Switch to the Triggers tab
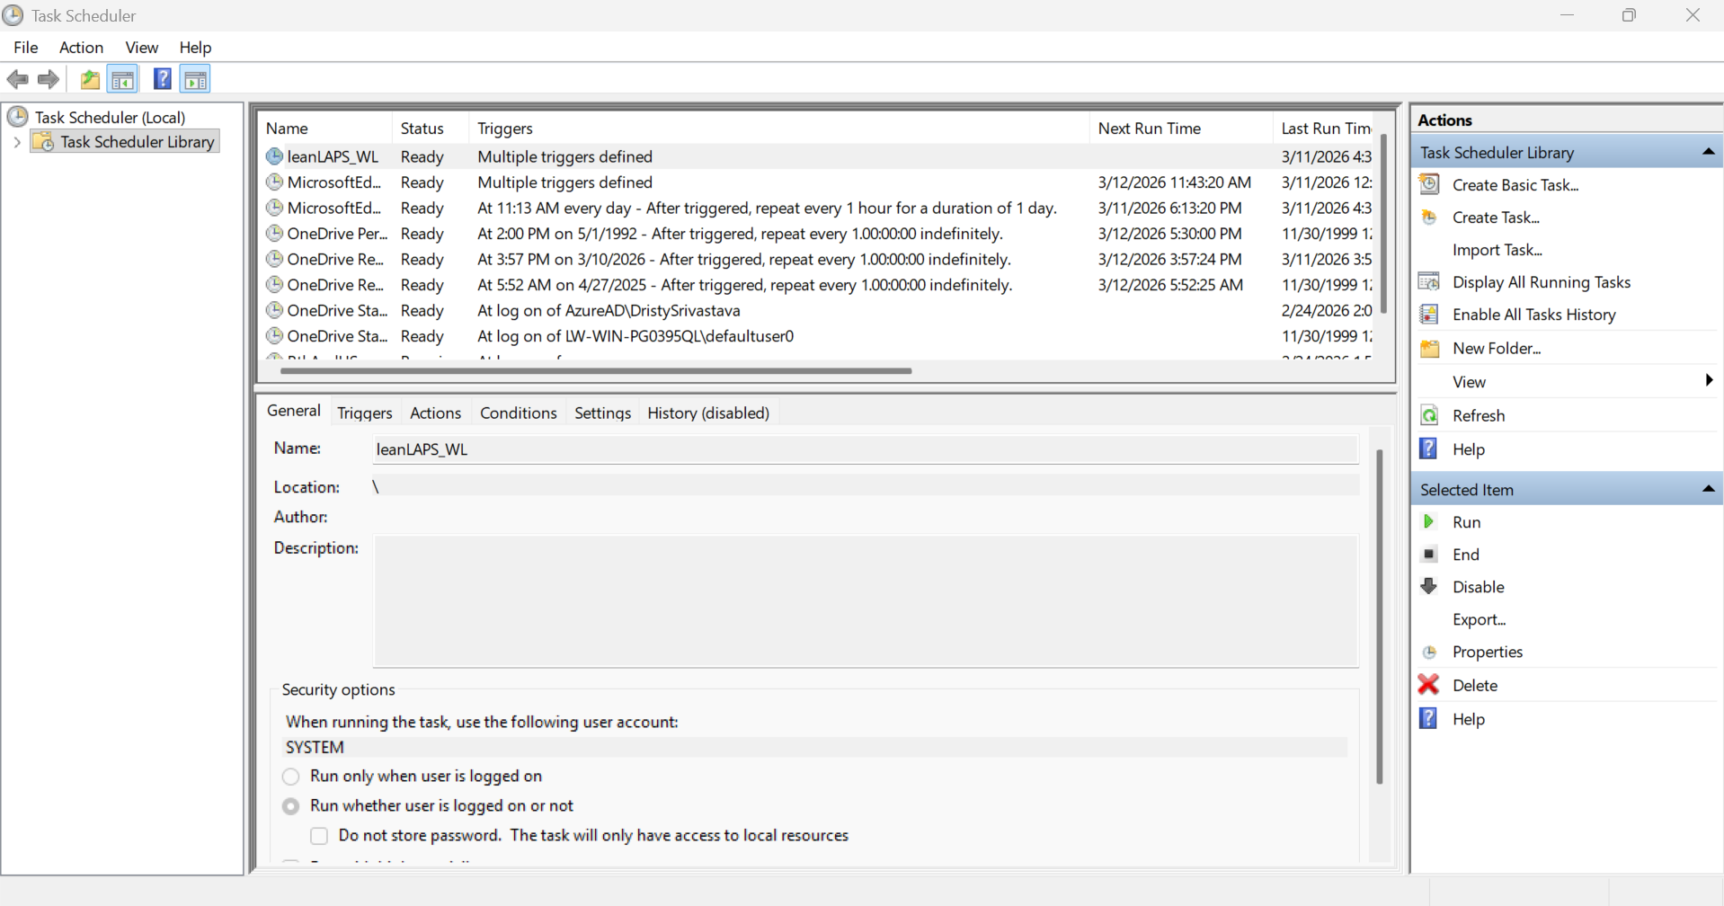This screenshot has height=906, width=1724. (x=365, y=413)
